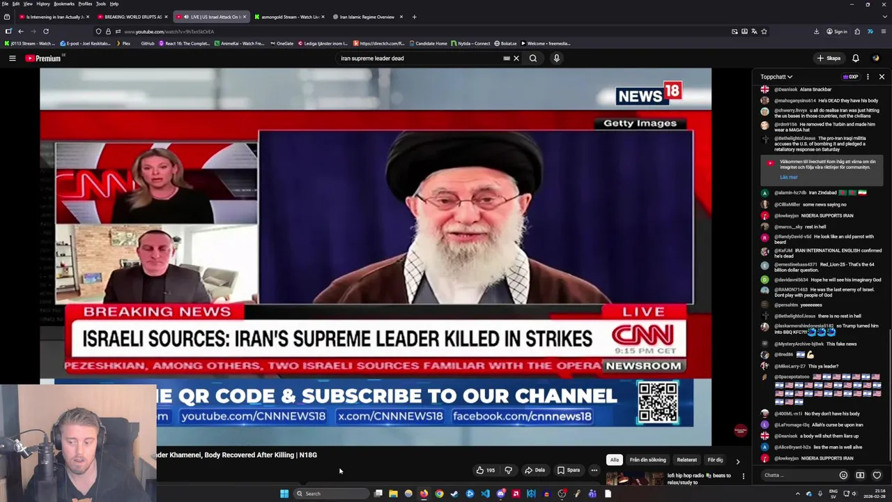The image size is (892, 502).
Task: Bookmark this page with the star
Action: click(764, 31)
